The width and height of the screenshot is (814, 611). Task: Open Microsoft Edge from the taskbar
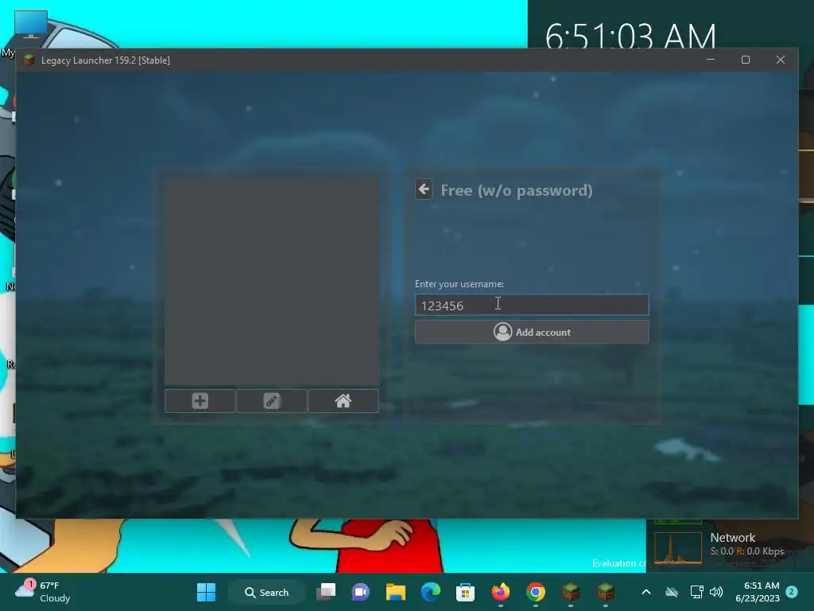point(430,592)
